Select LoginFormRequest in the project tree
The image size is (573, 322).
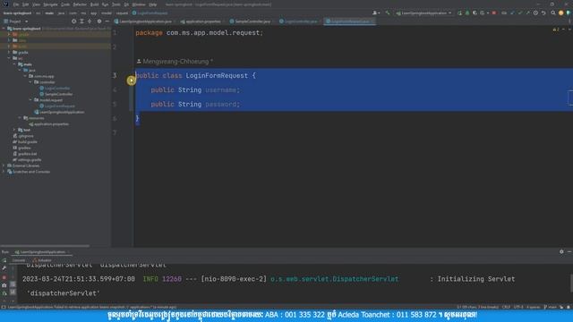point(57,106)
